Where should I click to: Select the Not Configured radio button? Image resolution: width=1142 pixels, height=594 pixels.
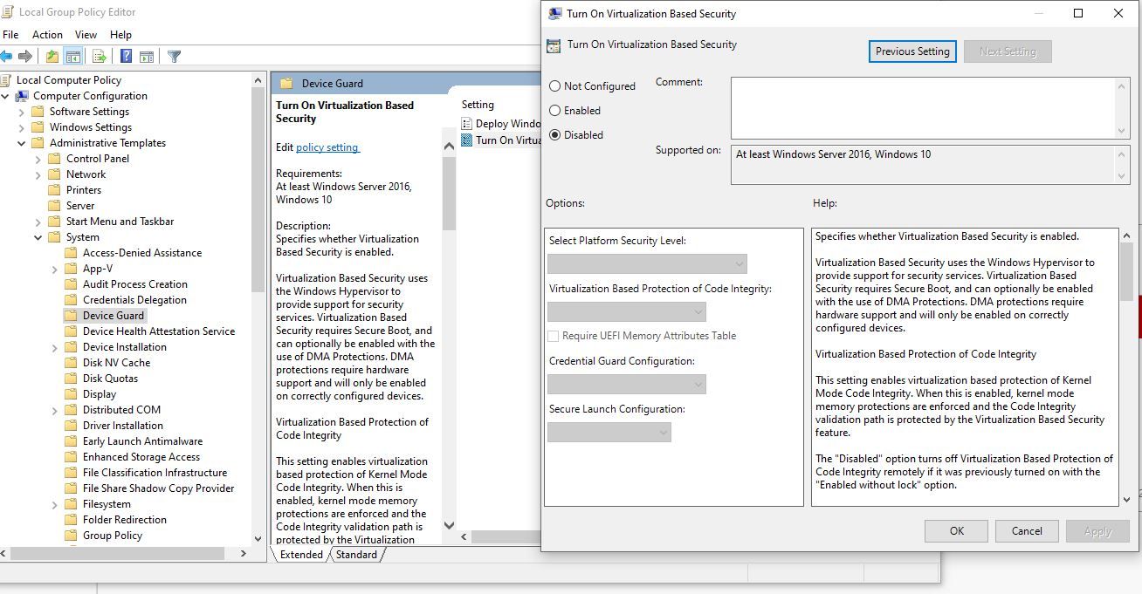click(x=555, y=86)
